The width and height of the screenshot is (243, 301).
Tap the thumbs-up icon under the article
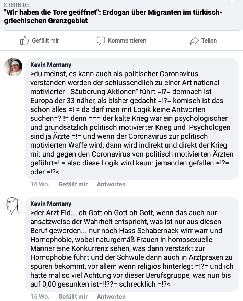pos(24,40)
